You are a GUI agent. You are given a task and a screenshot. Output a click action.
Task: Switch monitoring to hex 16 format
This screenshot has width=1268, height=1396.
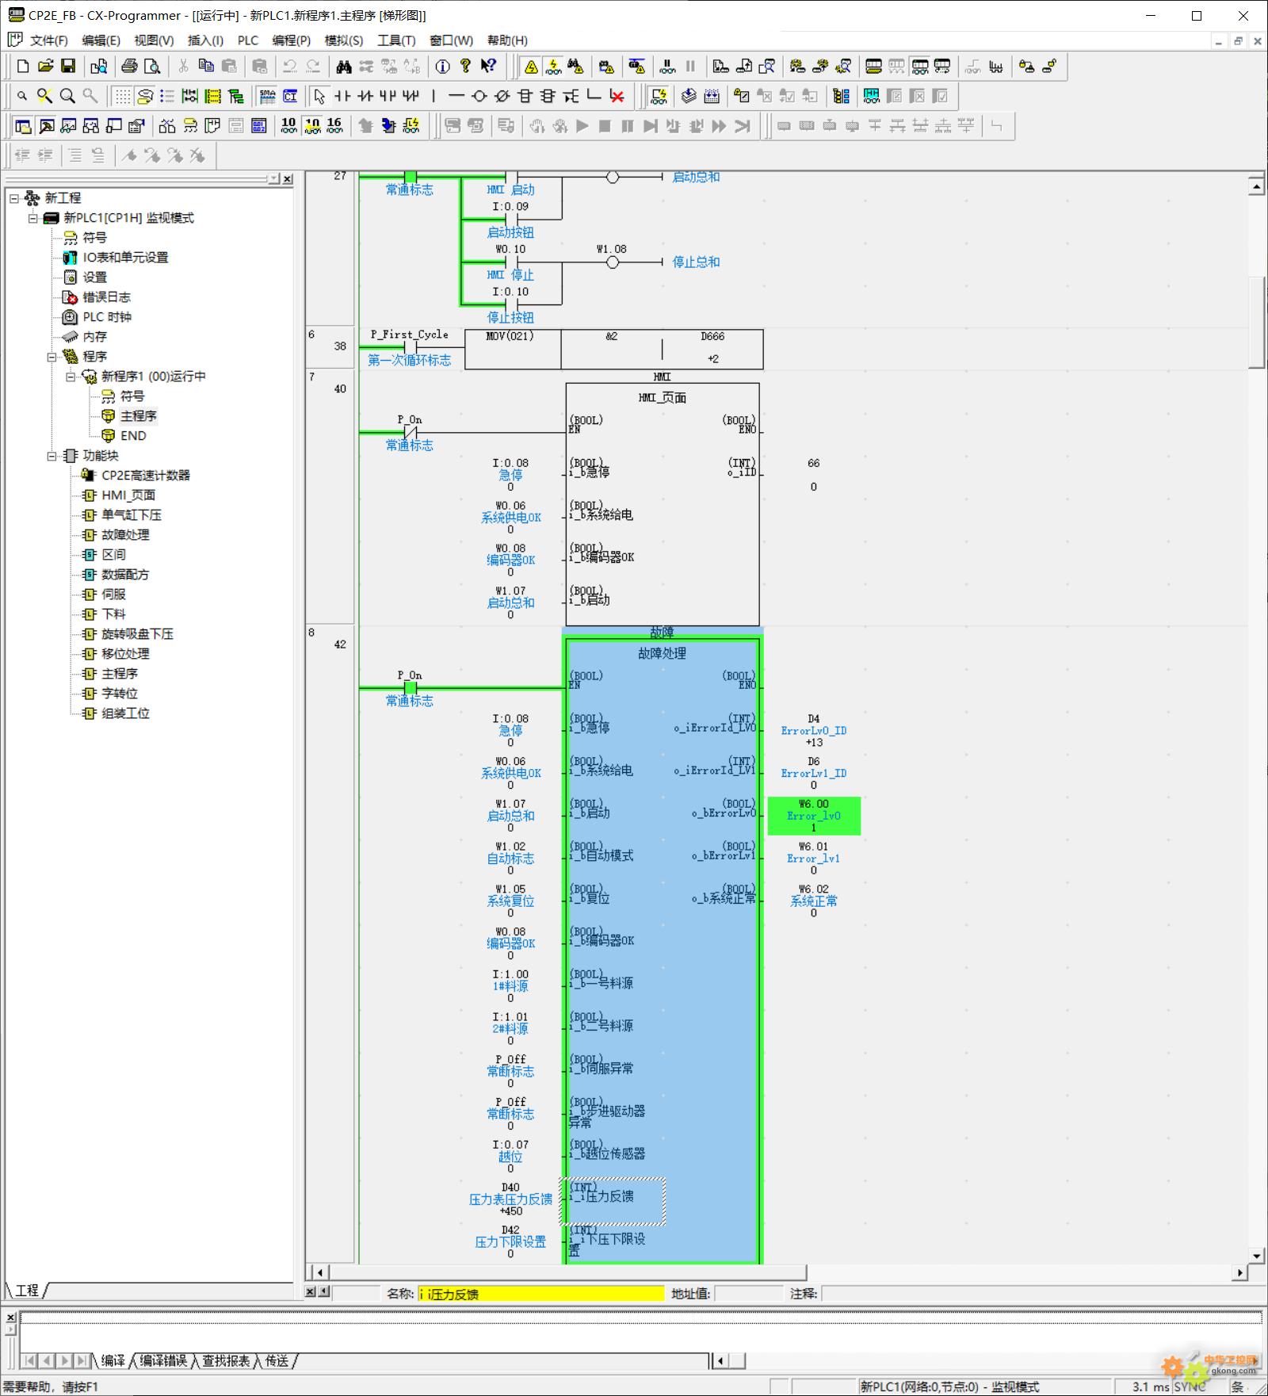click(334, 126)
